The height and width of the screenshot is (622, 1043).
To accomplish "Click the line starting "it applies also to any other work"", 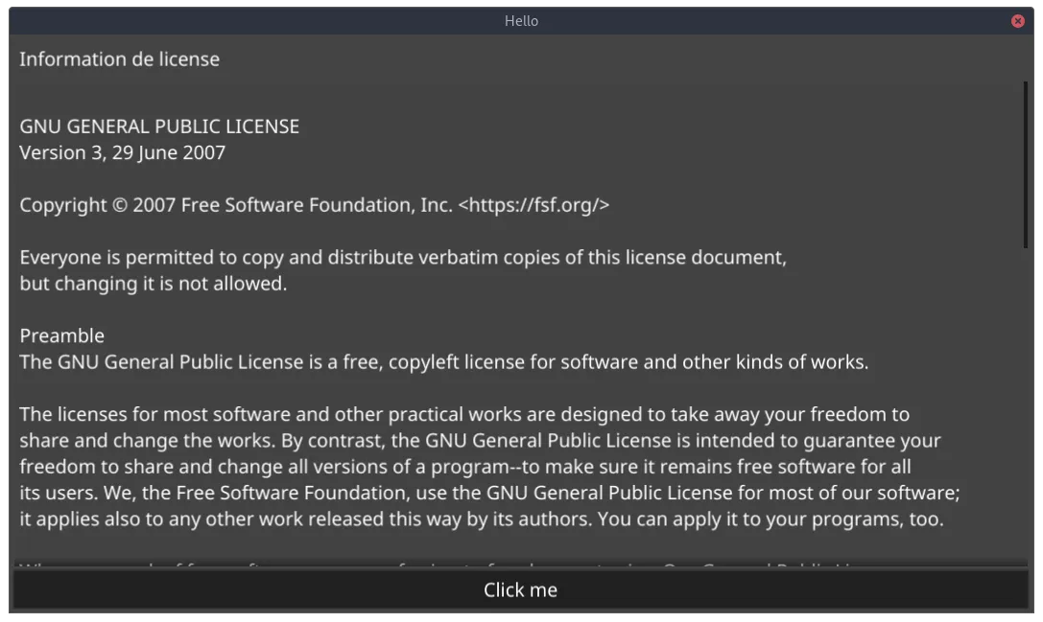I will click(x=482, y=519).
